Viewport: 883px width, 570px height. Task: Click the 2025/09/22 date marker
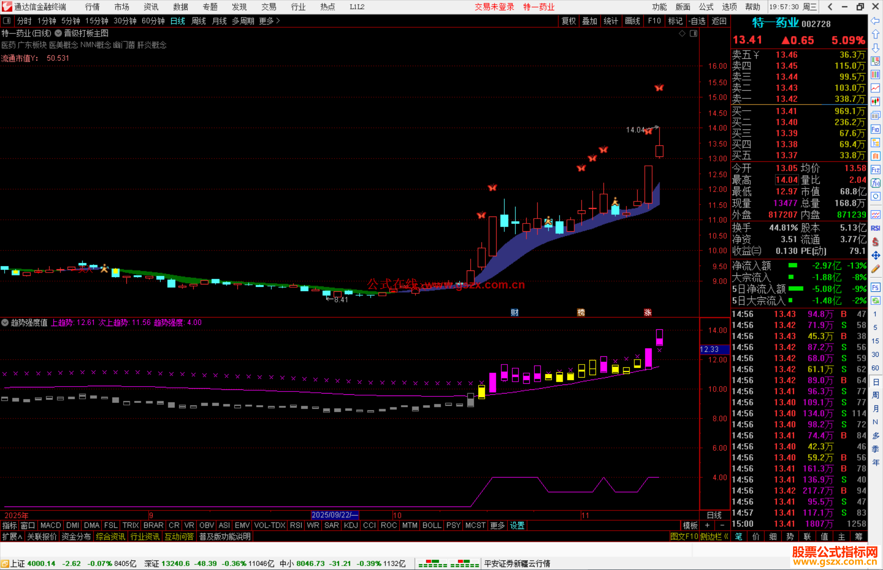(334, 515)
